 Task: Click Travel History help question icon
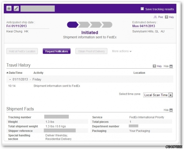tap(154, 66)
